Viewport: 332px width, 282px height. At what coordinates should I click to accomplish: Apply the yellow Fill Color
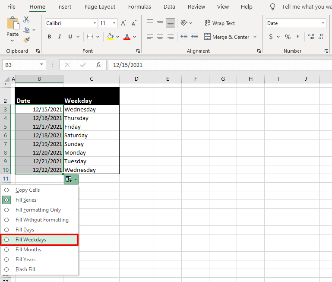coord(110,37)
